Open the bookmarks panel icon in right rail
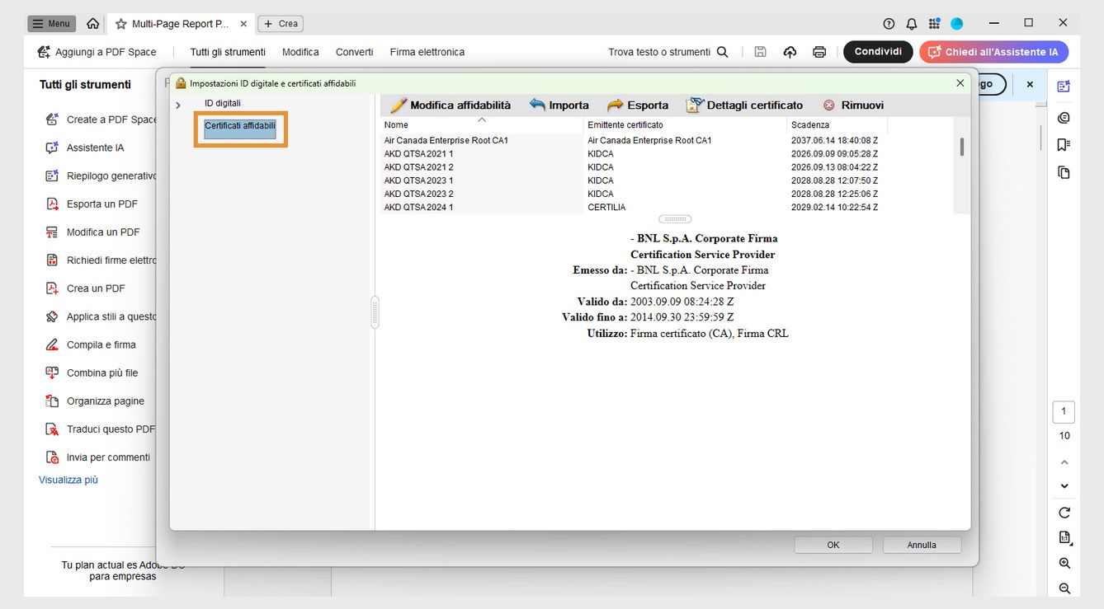The width and height of the screenshot is (1104, 609). (1064, 144)
